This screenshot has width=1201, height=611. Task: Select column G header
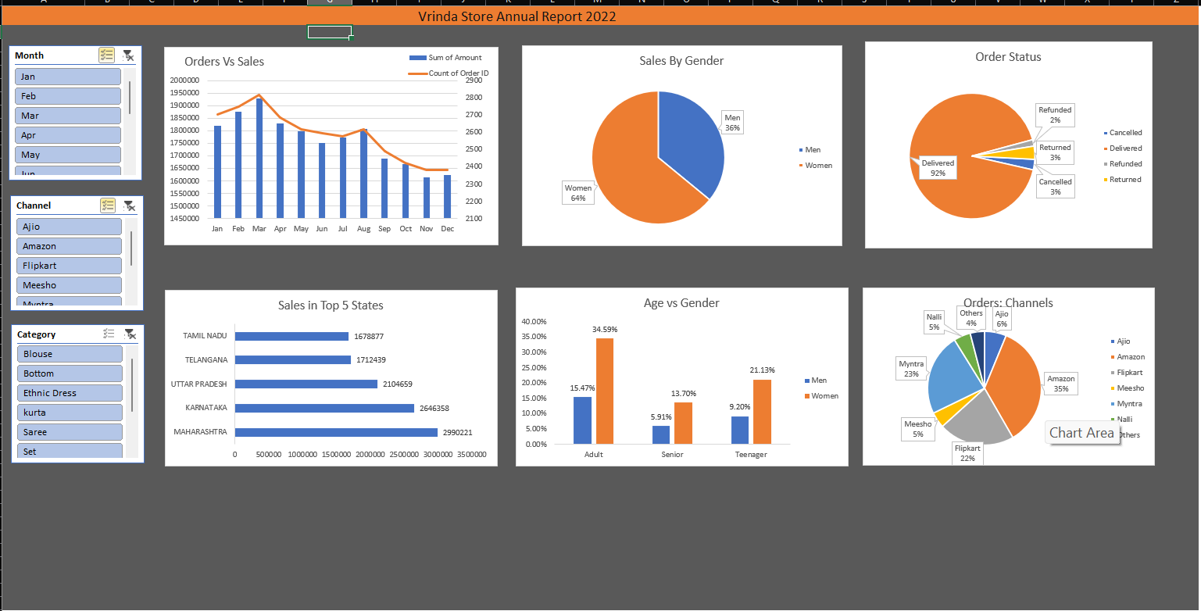(x=330, y=2)
